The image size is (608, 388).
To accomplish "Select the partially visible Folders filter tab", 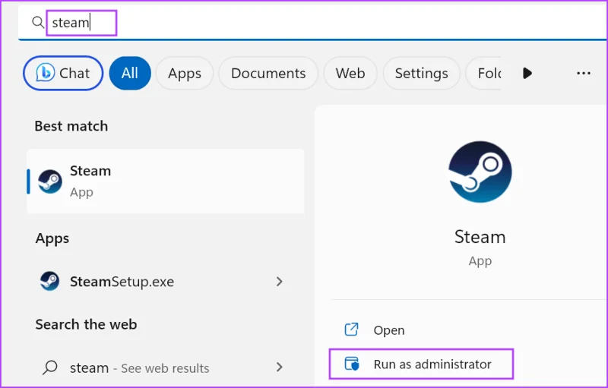I will [x=484, y=73].
